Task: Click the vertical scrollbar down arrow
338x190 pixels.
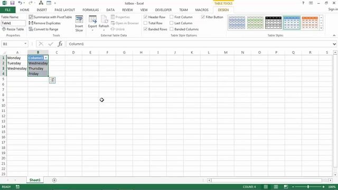Action: pos(335,175)
